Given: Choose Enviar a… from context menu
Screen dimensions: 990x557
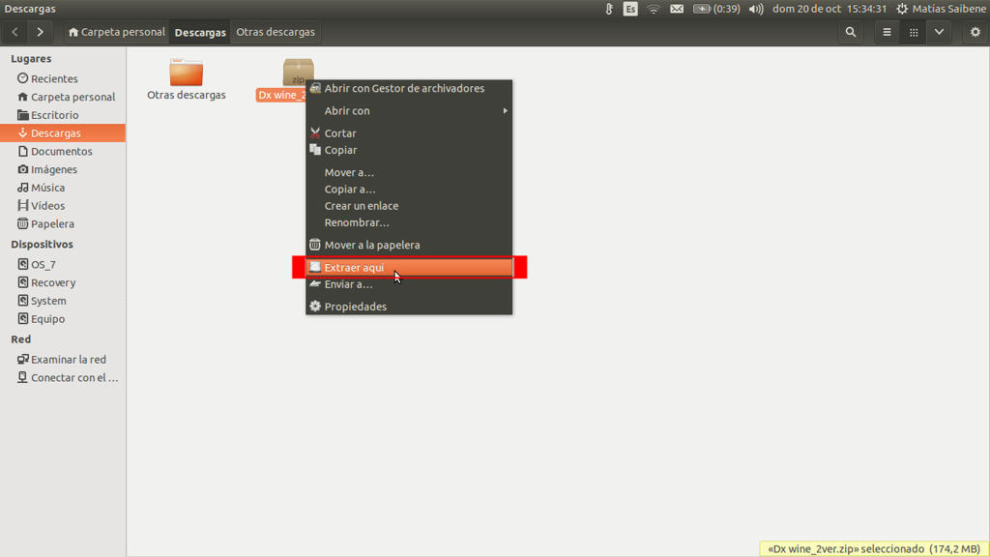Looking at the screenshot, I should coord(409,285).
